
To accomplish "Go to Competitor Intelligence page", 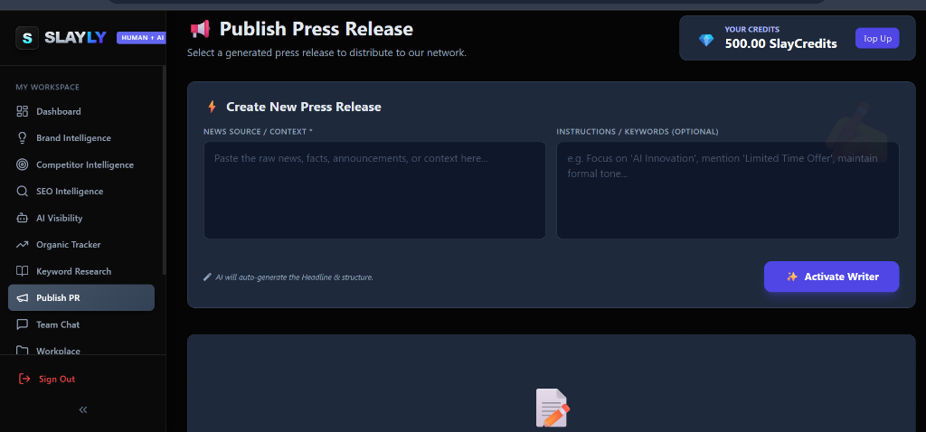I will (x=84, y=165).
